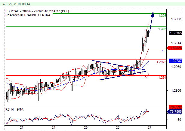Click the 'RSI14 - 9MA' indicator label
The image size is (185, 131).
(14, 110)
